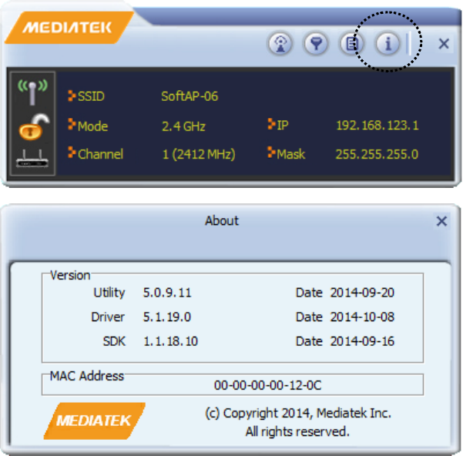Image resolution: width=463 pixels, height=456 pixels.
Task: Click the Mask label
Action: click(x=290, y=154)
